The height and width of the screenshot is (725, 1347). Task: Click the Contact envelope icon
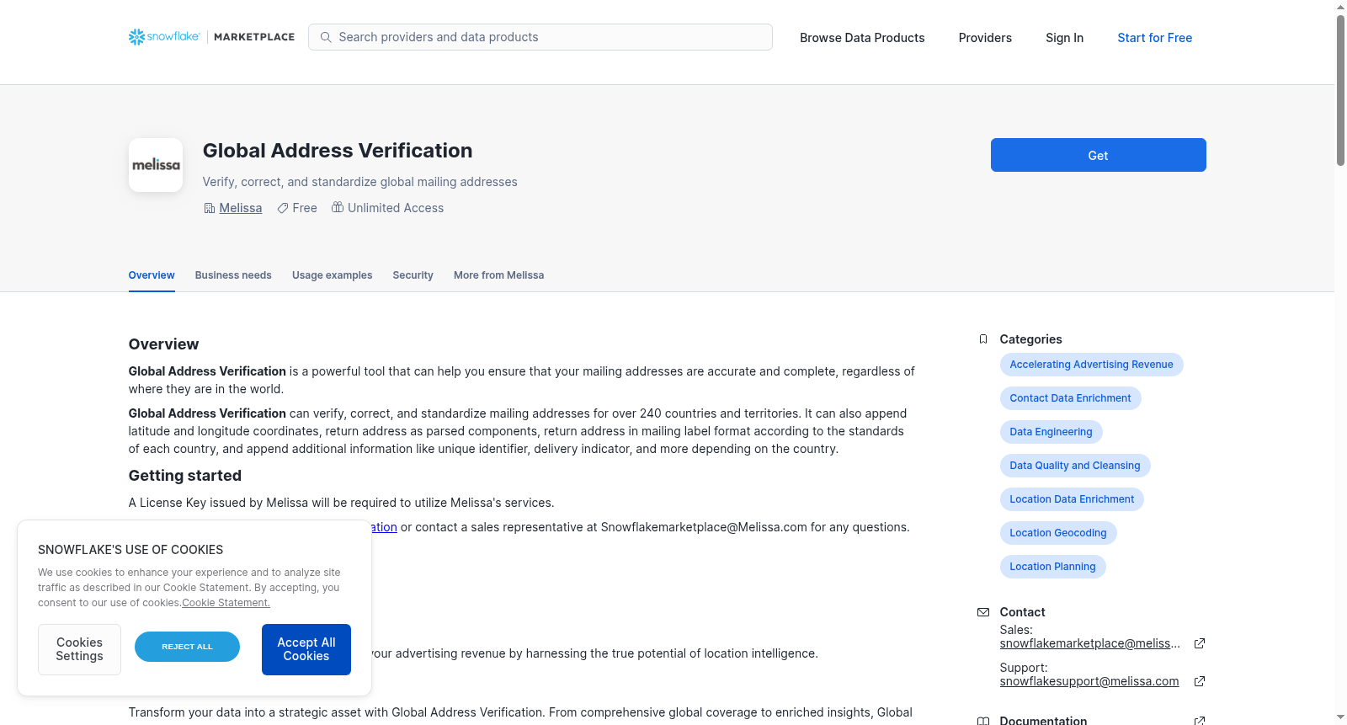click(983, 612)
